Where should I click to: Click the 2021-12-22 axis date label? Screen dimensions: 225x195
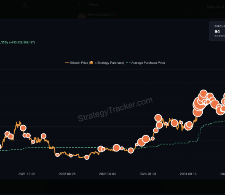click(x=27, y=174)
